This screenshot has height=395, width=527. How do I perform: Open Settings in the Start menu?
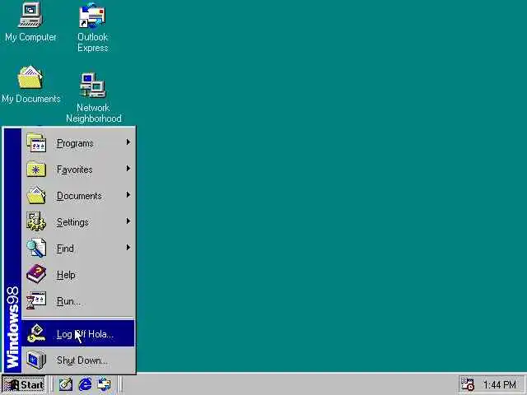78,221
